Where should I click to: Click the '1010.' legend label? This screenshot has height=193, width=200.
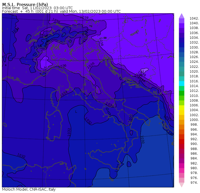194,96
